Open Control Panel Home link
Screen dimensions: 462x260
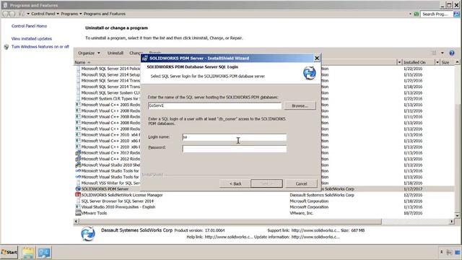29,26
